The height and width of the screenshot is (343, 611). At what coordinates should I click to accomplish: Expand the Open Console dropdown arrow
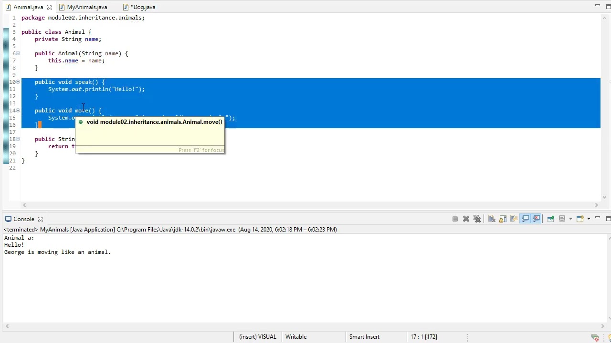tap(589, 219)
